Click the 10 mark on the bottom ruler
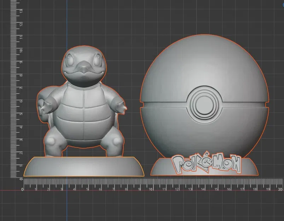The image size is (284, 221). (150, 189)
